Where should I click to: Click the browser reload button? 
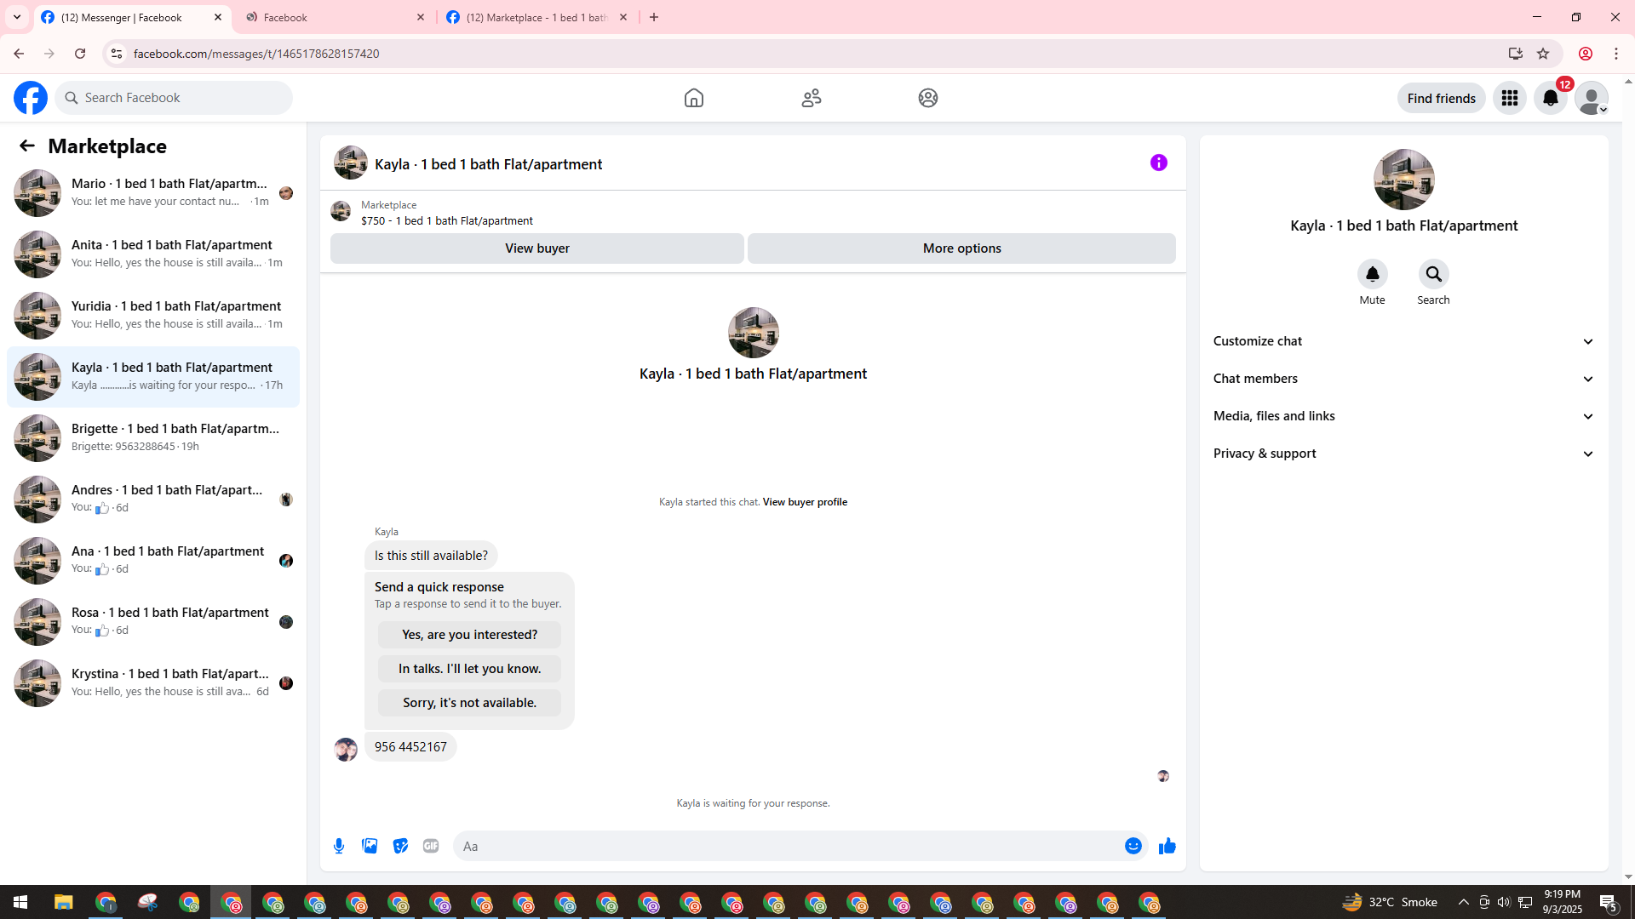[x=80, y=54]
